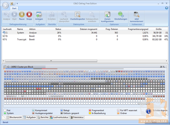Switch to the Aufgaben tab
170x125 pixels.
(x=30, y=117)
